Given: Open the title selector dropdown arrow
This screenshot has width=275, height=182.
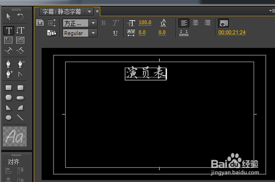Looking at the screenshot, I should (89, 12).
